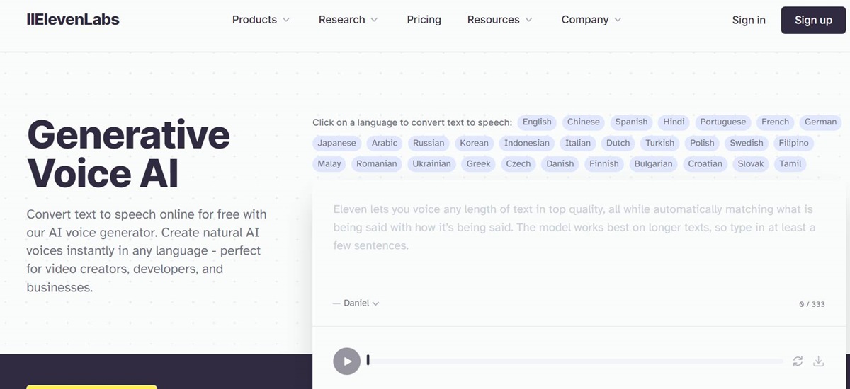
Task: Pick Tamil from the languages
Action: pyautogui.click(x=790, y=163)
